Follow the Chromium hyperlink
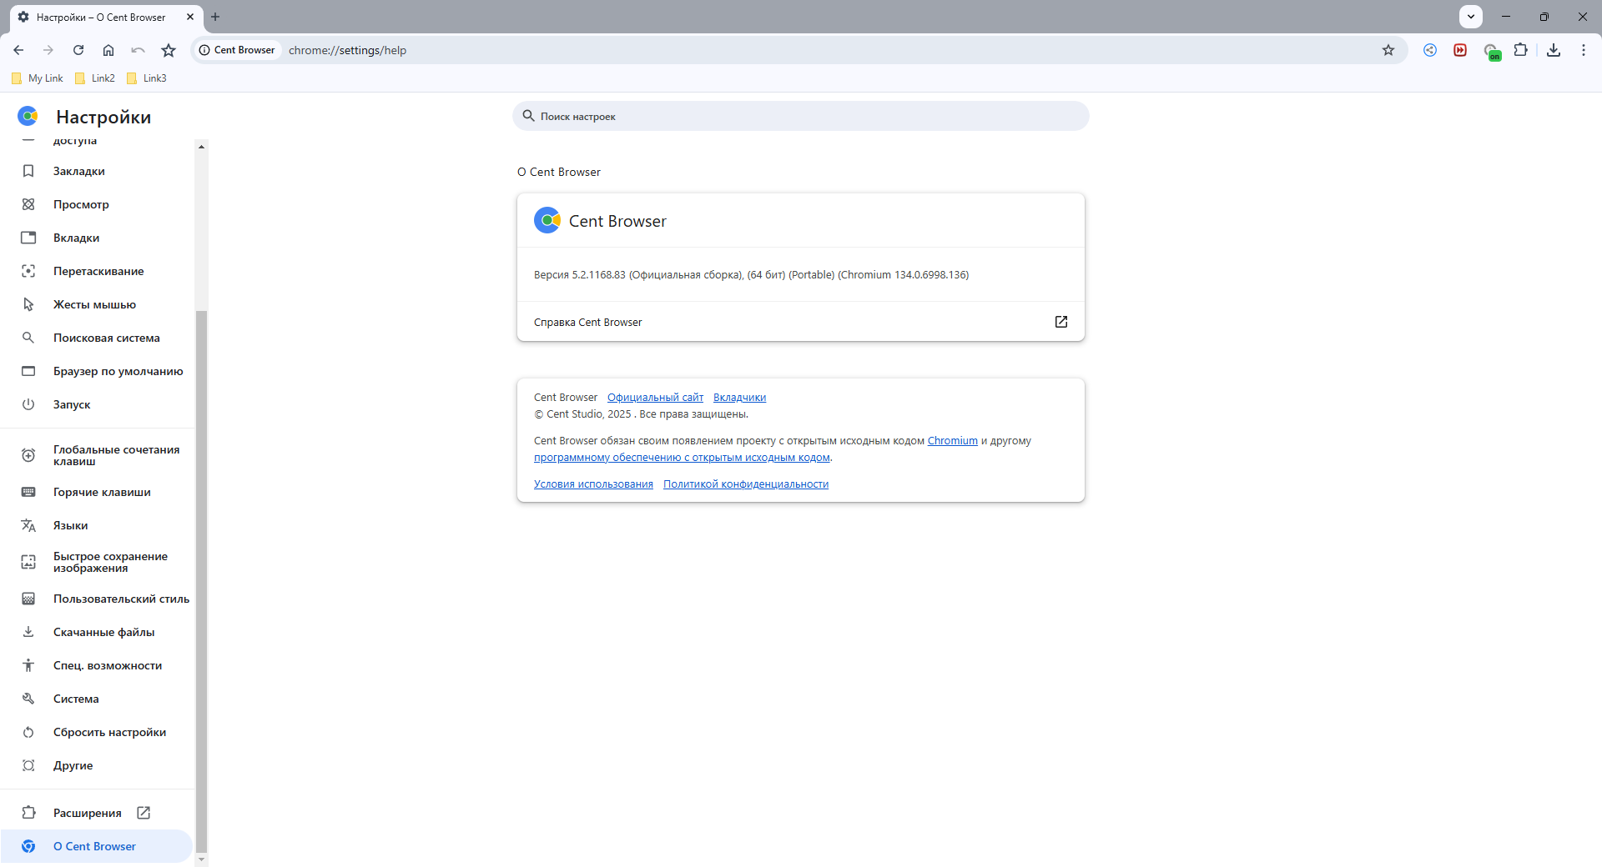Screen dimensions: 1602x867 pyautogui.click(x=952, y=441)
